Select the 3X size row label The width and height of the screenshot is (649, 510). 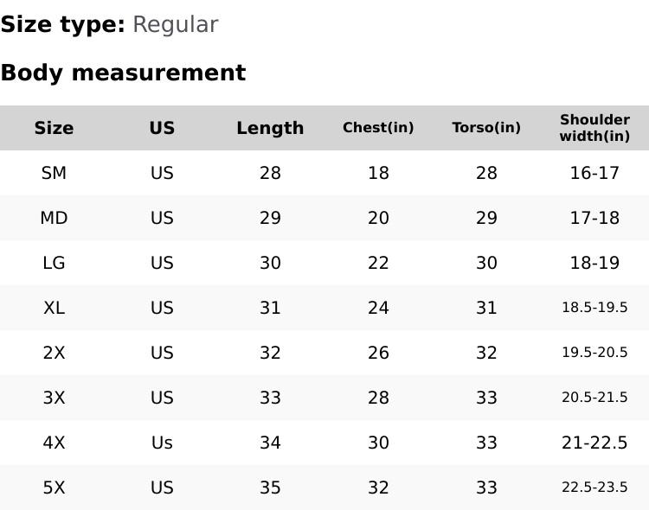pyautogui.click(x=54, y=398)
